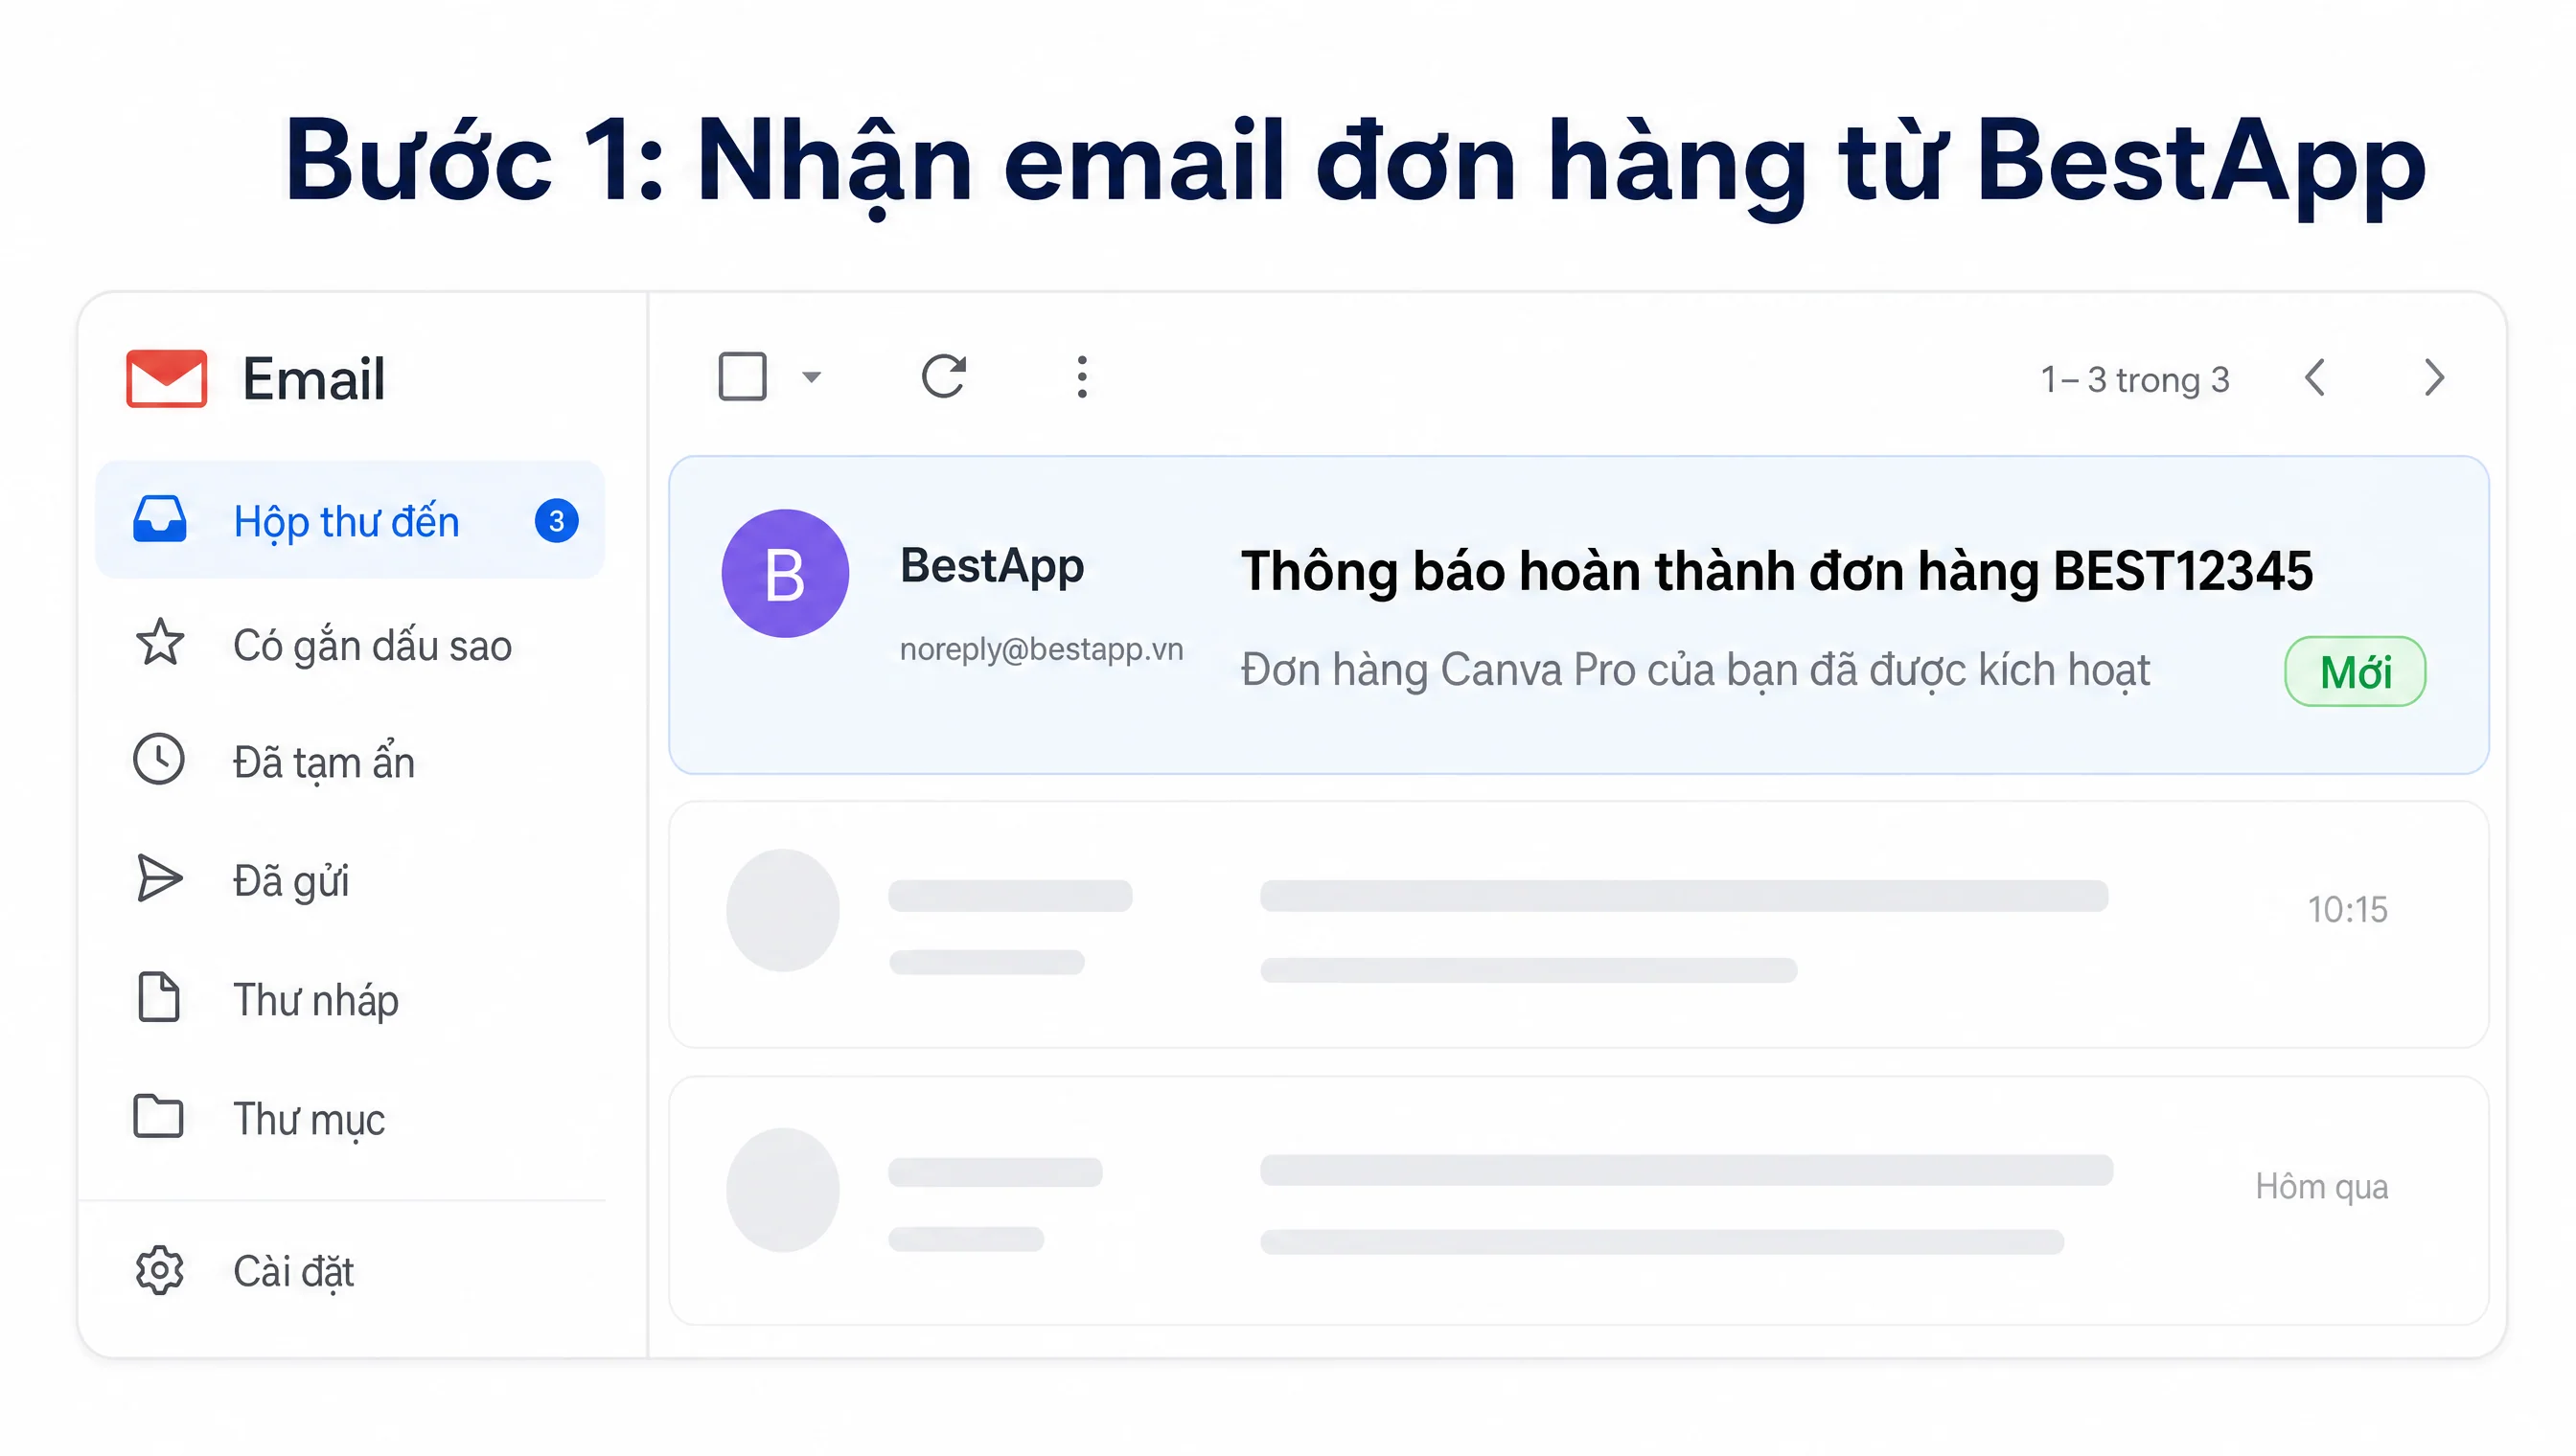
Task: Go to previous page of emails
Action: coord(2314,378)
